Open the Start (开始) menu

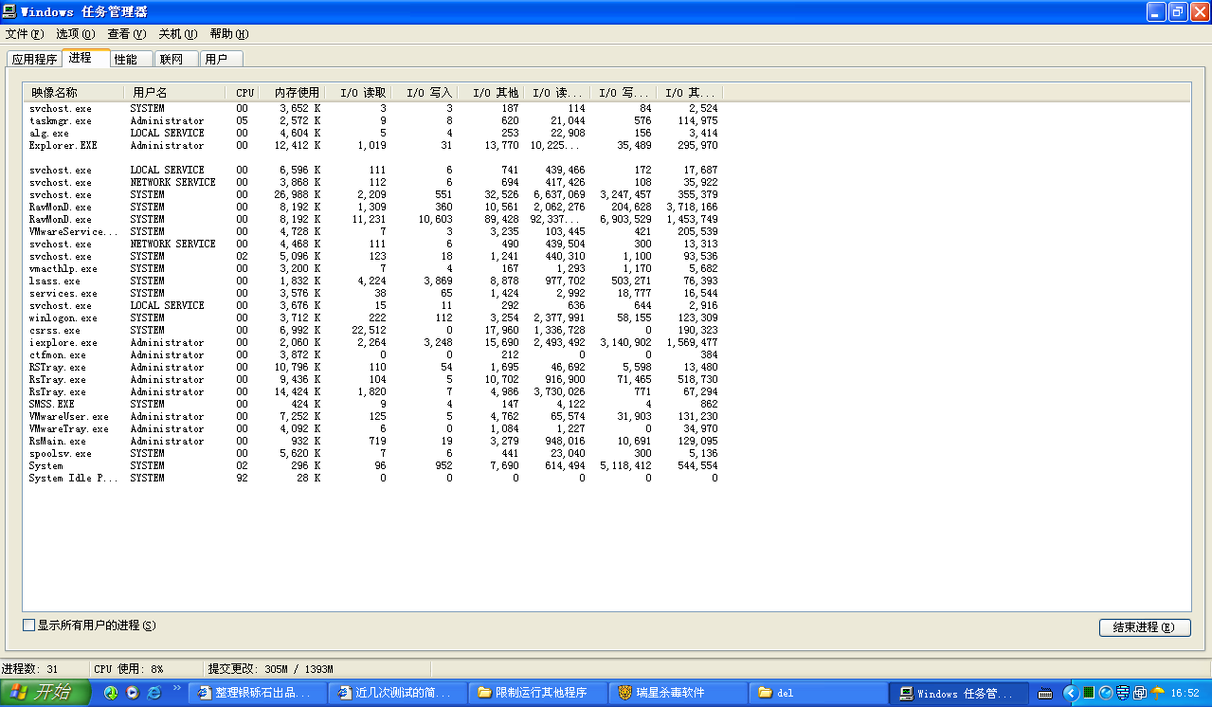(x=45, y=693)
